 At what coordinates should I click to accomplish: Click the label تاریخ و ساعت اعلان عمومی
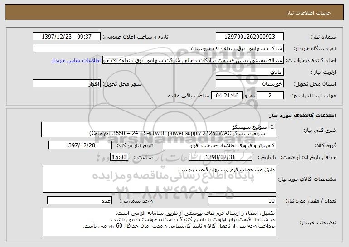[136, 37]
